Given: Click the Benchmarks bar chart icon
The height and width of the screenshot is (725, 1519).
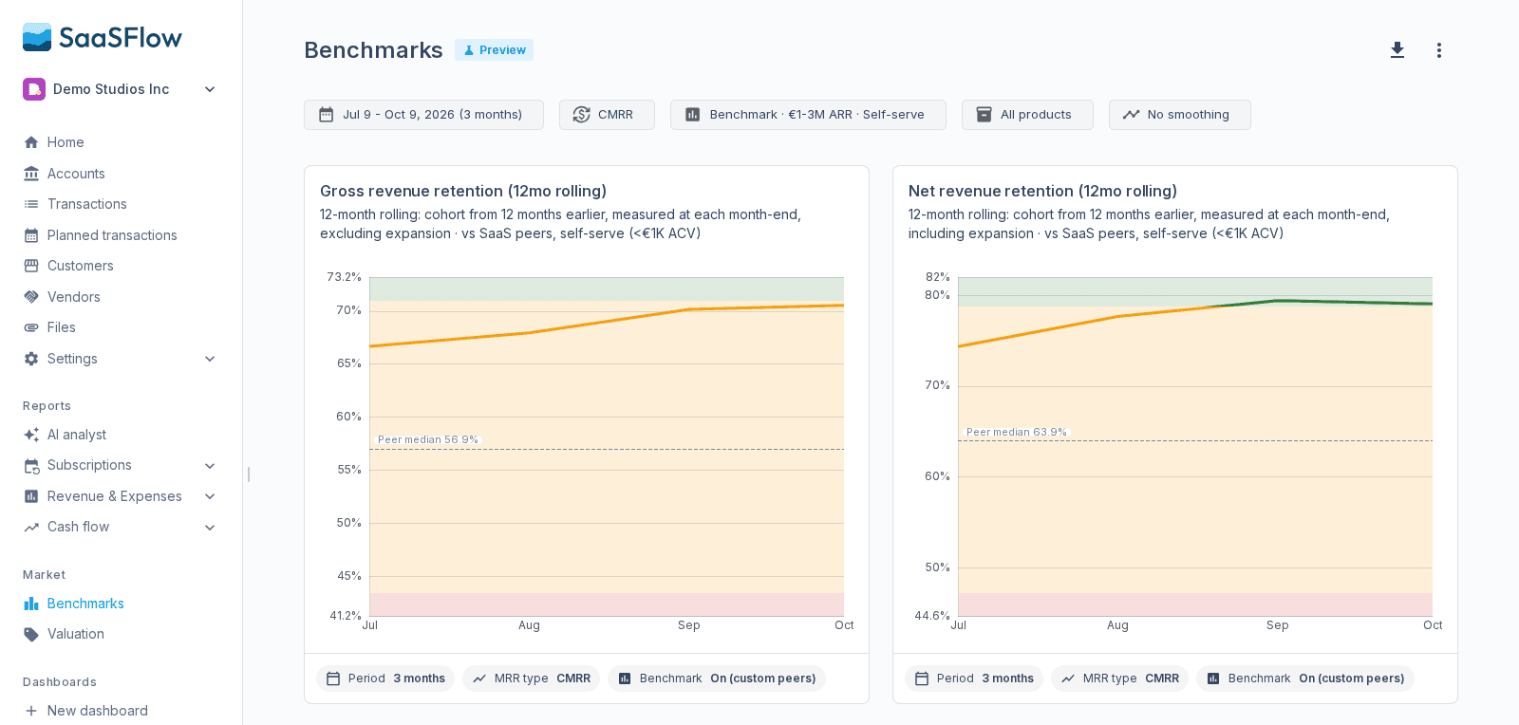Looking at the screenshot, I should click(31, 604).
